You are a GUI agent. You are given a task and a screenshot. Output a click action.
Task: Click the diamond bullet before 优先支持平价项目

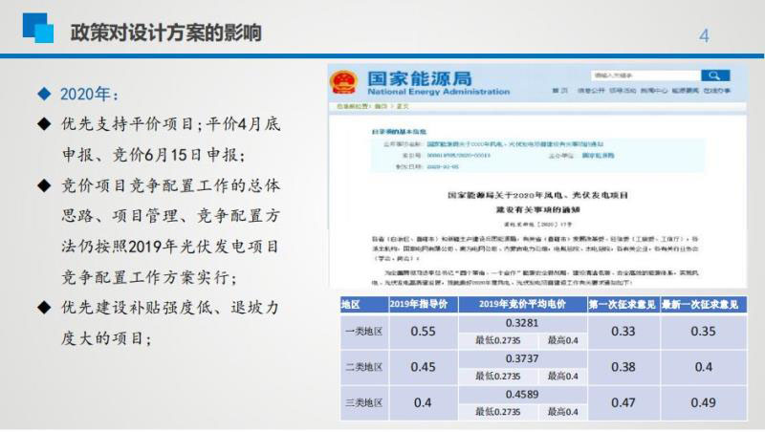click(x=42, y=124)
